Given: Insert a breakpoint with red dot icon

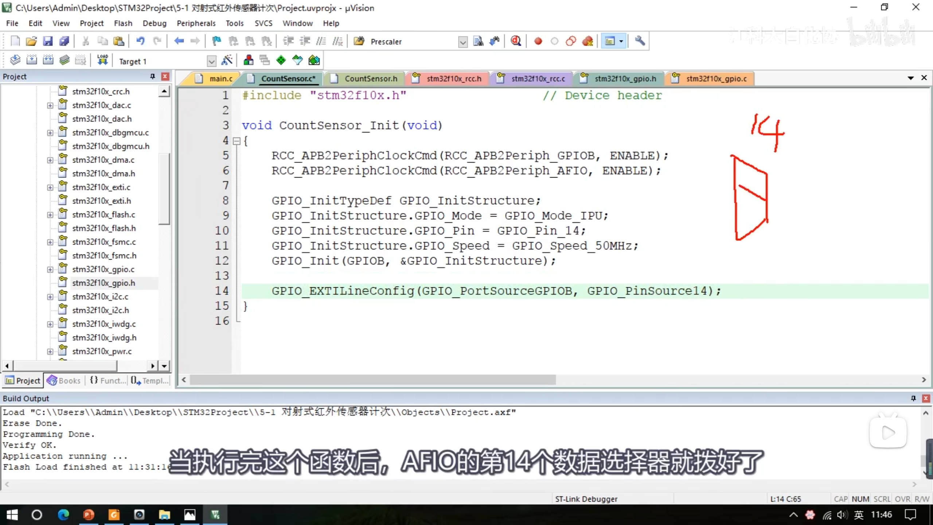Looking at the screenshot, I should [x=538, y=41].
